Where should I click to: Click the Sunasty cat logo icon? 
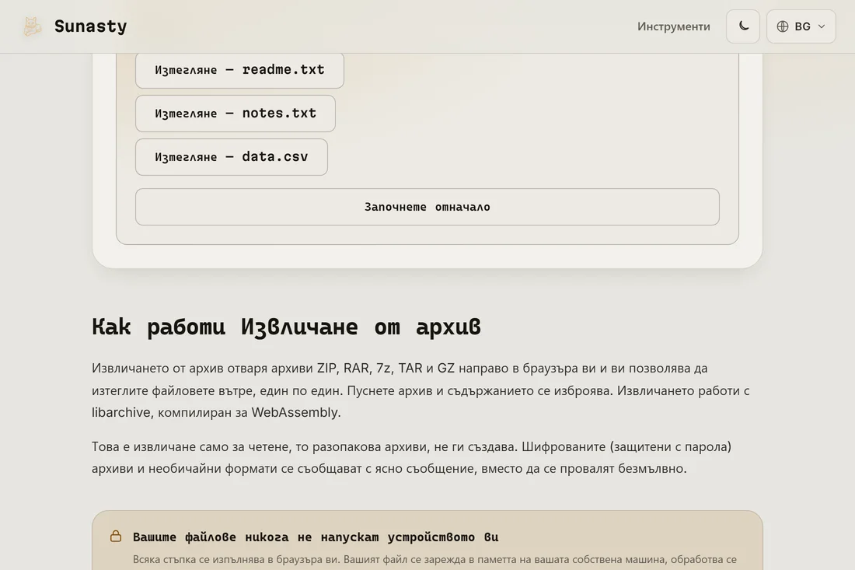[32, 26]
